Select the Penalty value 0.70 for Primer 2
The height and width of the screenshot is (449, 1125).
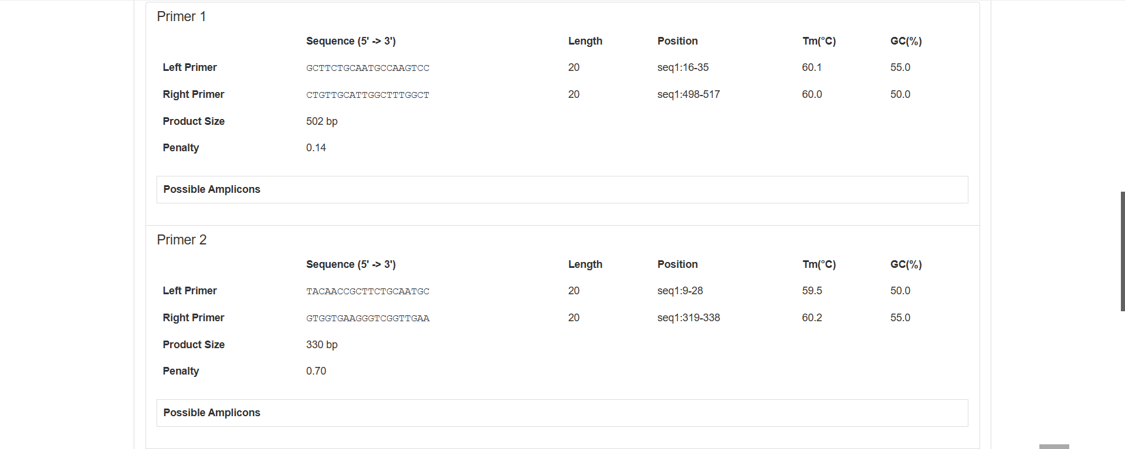(316, 371)
